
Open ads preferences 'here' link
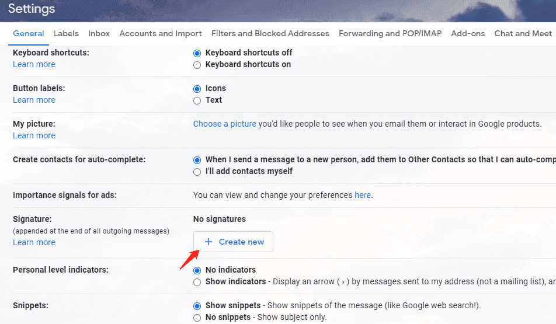(362, 195)
